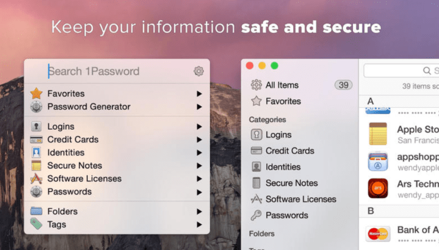Expand the Logins submenu arrow
The height and width of the screenshot is (250, 439).
click(200, 127)
